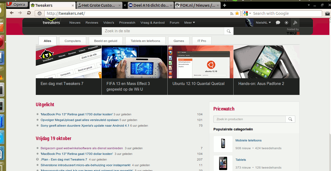Viewport: 331px width, 171px height.
Task: Close the Tweakers tab
Action: [73, 5]
